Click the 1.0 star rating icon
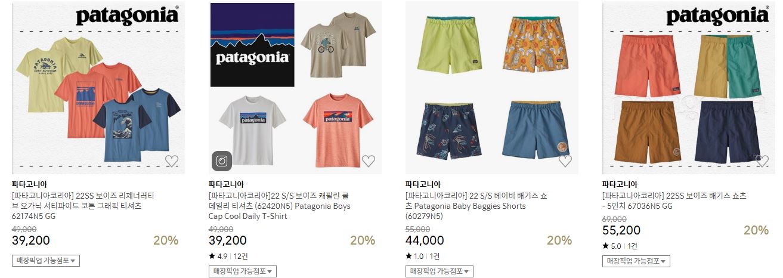Image resolution: width=783 pixels, height=278 pixels. [408, 257]
